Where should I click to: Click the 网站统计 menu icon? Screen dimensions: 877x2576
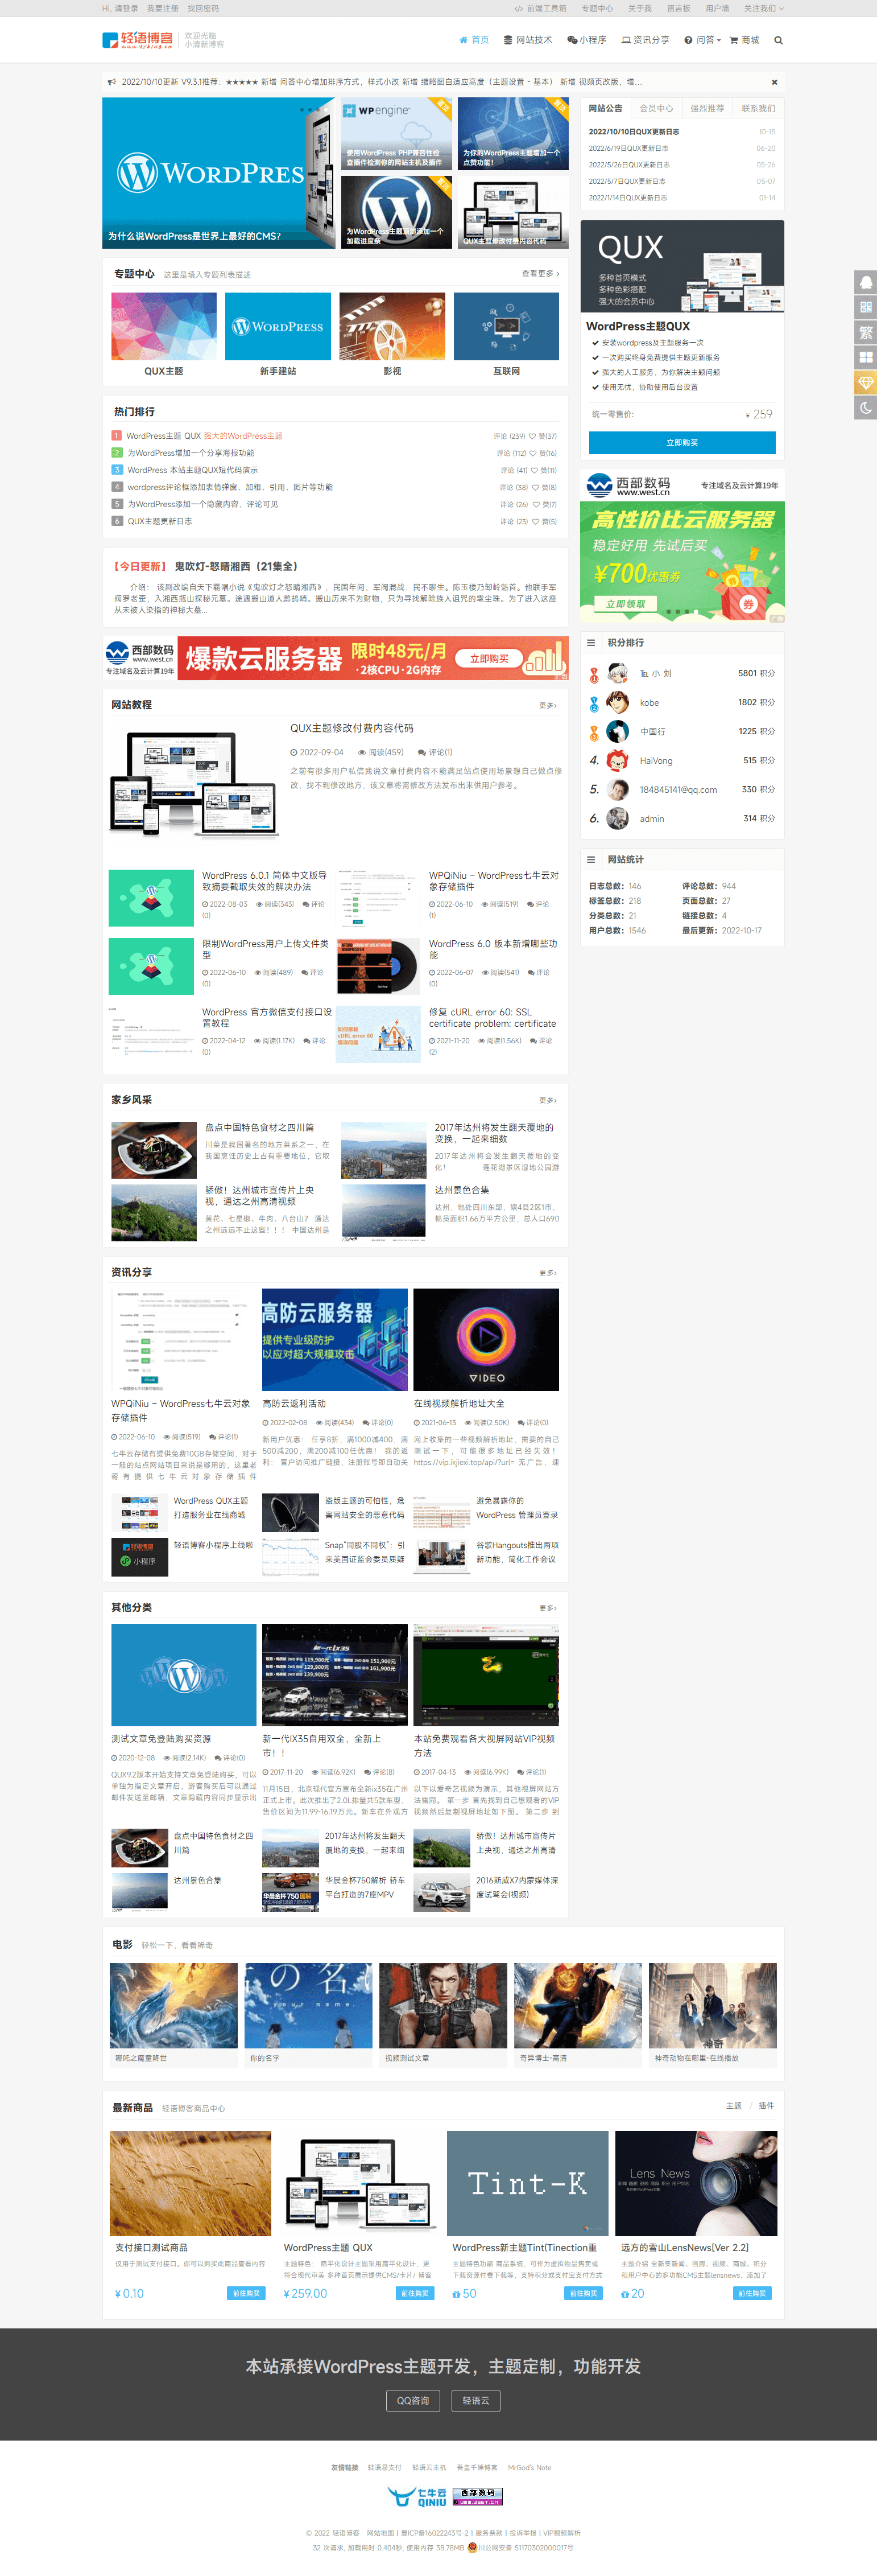coord(591,859)
